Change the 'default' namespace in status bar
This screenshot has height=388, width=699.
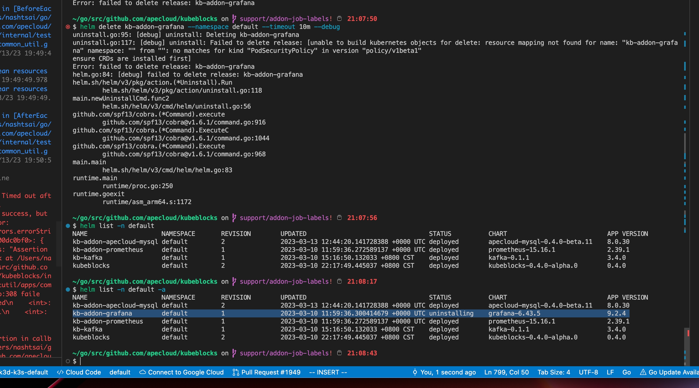[x=120, y=372]
